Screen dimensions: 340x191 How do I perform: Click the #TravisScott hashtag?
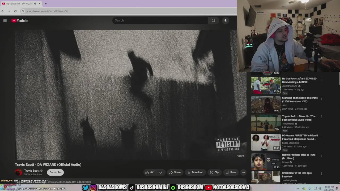pyautogui.click(x=54, y=182)
